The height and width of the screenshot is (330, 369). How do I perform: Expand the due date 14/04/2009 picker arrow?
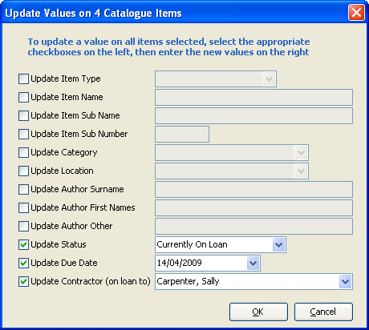point(253,264)
